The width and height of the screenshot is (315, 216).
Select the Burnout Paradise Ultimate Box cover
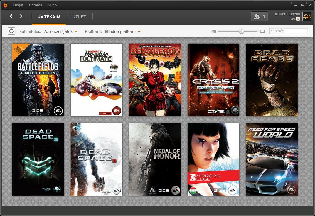[x=96, y=80]
